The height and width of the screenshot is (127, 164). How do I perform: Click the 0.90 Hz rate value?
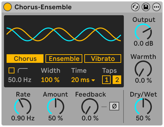23,118
